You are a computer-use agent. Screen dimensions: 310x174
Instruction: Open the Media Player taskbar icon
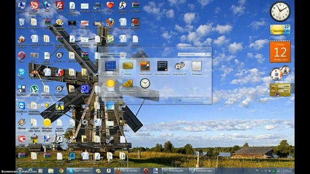(40, 171)
